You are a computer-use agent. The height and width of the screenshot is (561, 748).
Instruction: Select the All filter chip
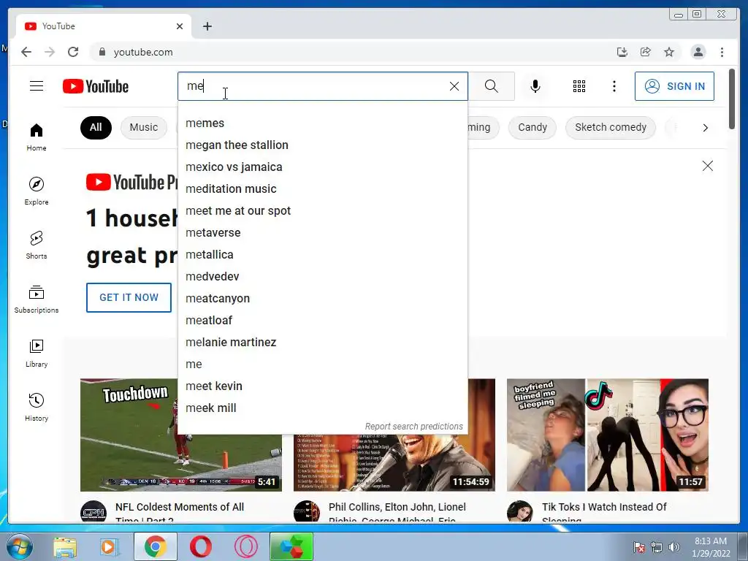tap(96, 127)
